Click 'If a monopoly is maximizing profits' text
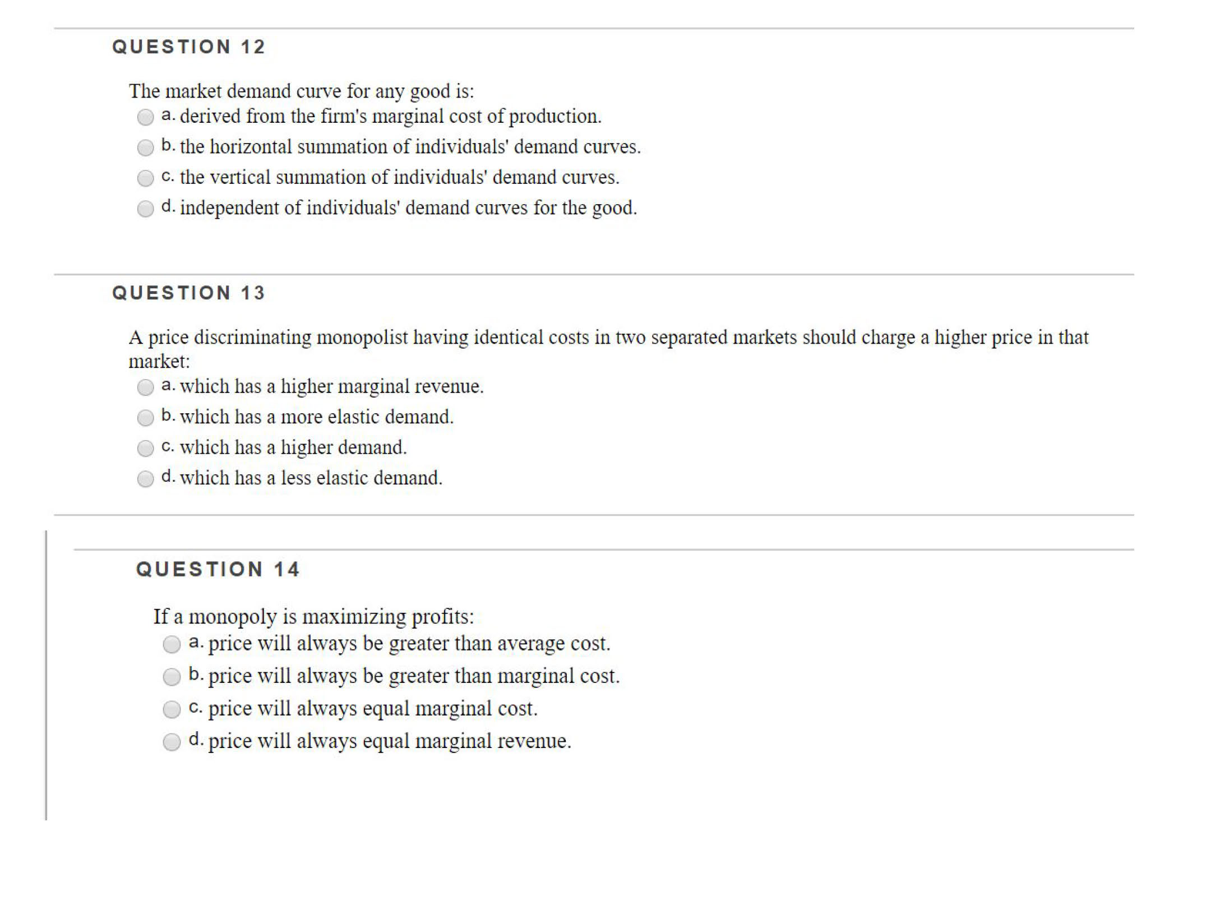The image size is (1206, 914). coord(313,616)
